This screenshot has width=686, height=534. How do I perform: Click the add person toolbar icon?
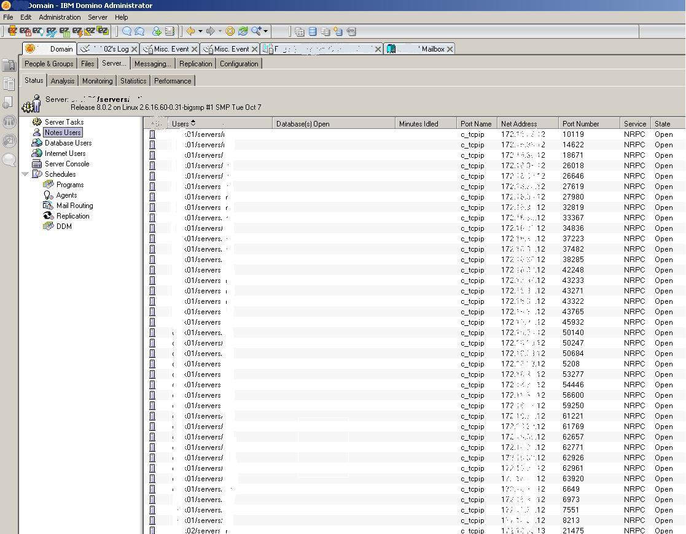pyautogui.click(x=157, y=31)
